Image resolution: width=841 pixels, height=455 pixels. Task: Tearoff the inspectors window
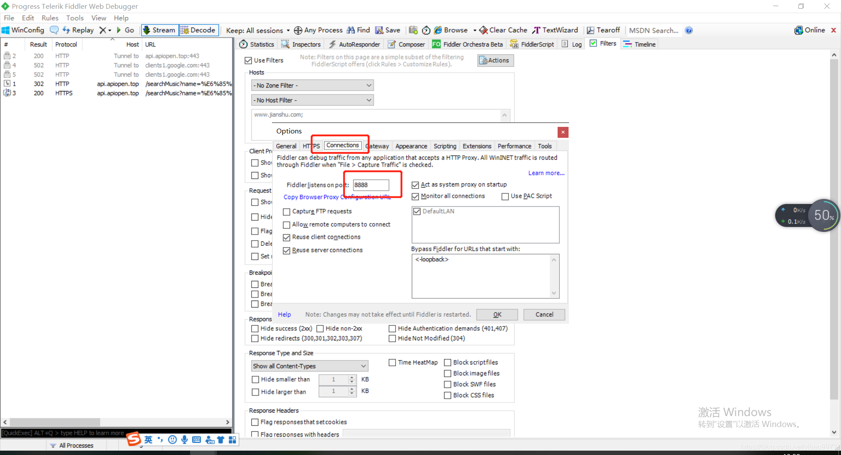[603, 30]
